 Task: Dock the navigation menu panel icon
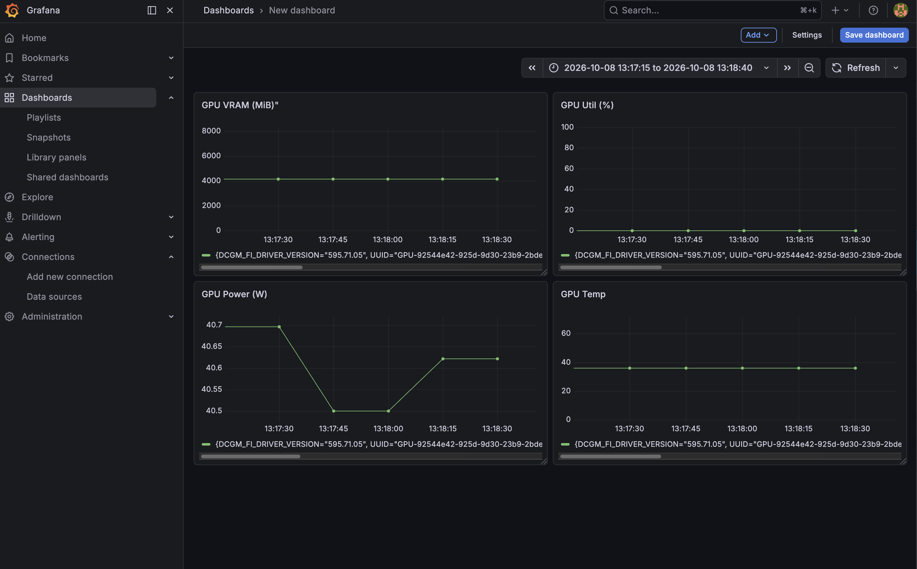point(152,10)
